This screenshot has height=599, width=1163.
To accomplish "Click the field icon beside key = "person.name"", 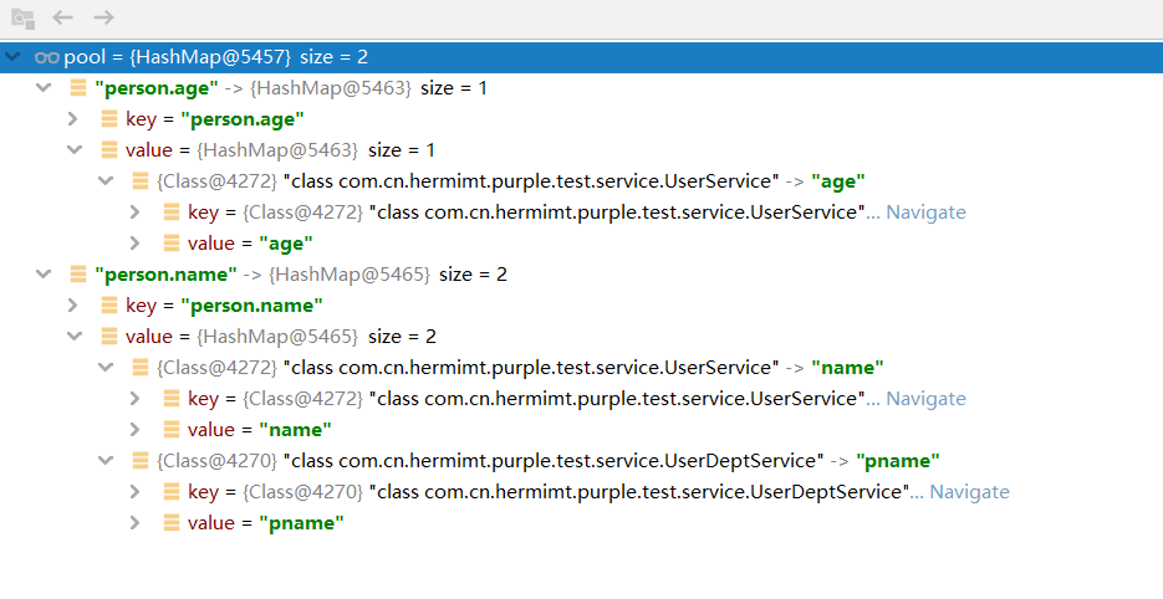I will 109,306.
